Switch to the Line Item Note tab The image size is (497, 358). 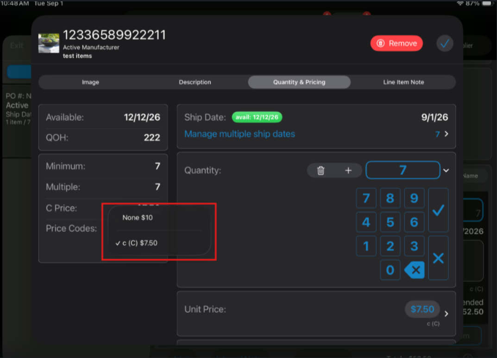pyautogui.click(x=403, y=82)
